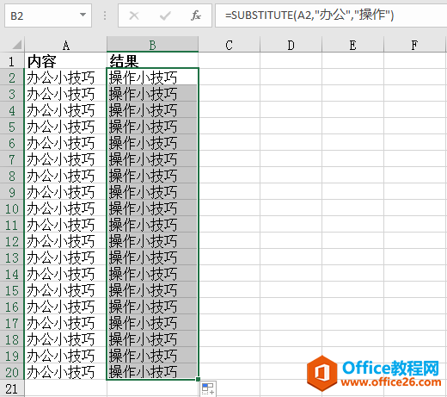This screenshot has width=447, height=397.
Task: Select row 2 header
Action: tap(12, 77)
